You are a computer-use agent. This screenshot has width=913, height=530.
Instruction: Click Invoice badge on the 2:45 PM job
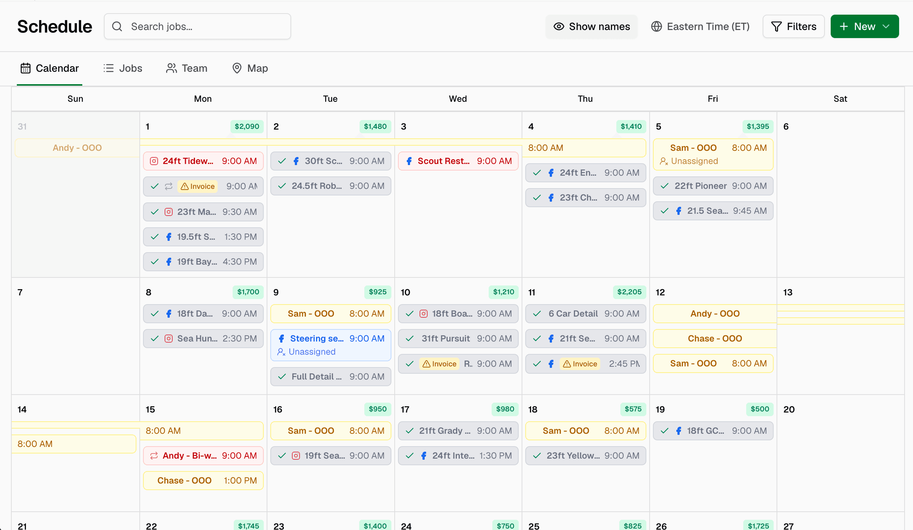pyautogui.click(x=580, y=364)
